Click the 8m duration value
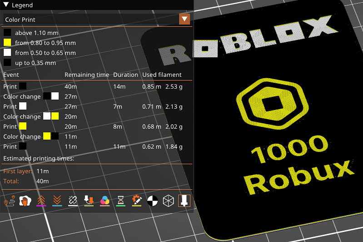This screenshot has height=242, width=363. [x=118, y=127]
